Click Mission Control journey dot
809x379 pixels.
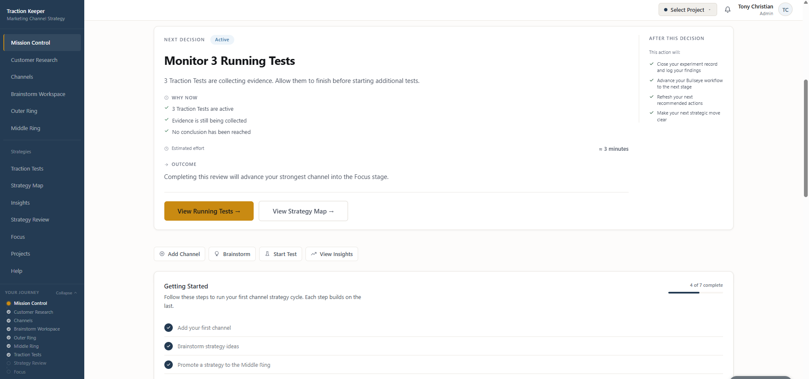8,303
